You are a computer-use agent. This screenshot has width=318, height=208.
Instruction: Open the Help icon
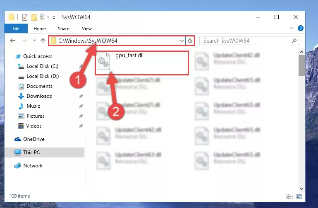pyautogui.click(x=300, y=28)
